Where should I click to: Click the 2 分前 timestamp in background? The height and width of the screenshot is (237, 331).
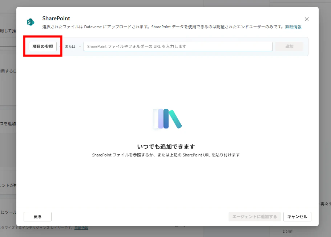coord(287,232)
